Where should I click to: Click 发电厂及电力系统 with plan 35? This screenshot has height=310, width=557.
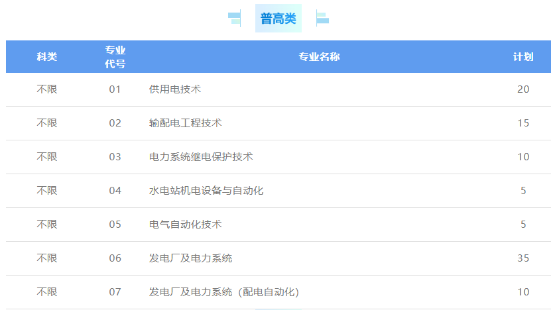191,258
